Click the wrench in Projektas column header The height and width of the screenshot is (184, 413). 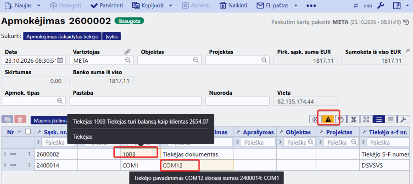322,132
